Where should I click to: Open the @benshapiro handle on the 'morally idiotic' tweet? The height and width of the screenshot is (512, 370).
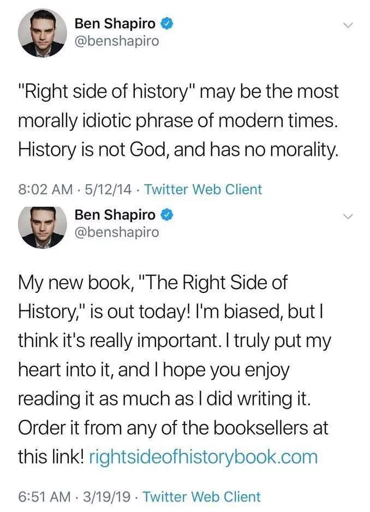[116, 42]
